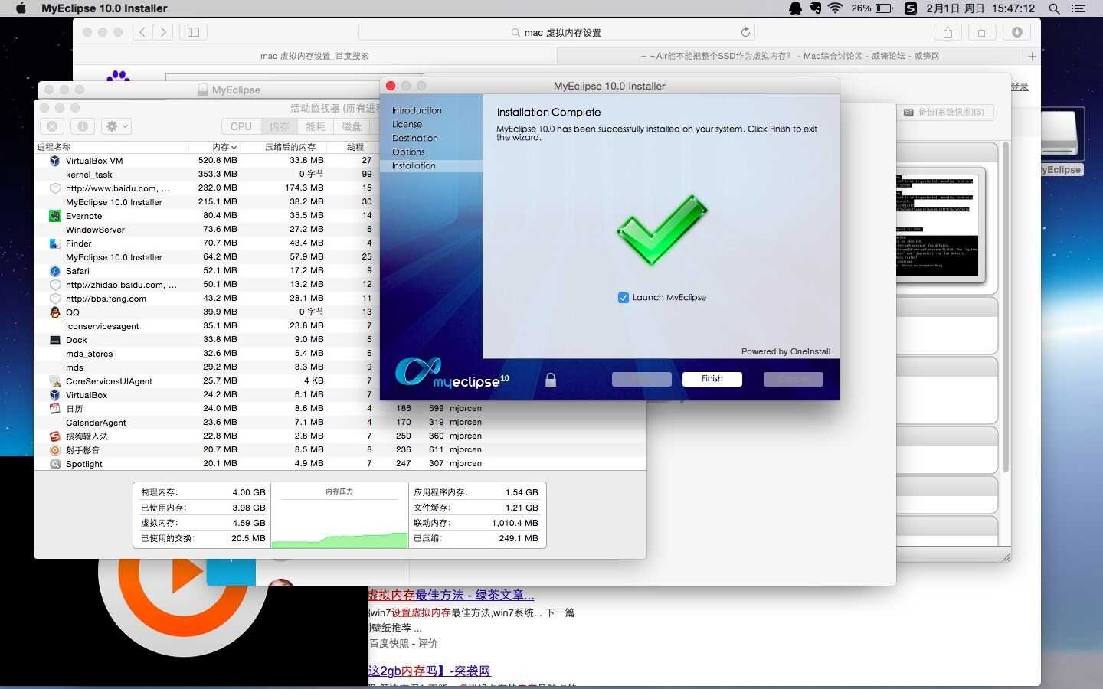The image size is (1103, 689).
Task: Open the 百度快照 link
Action: (x=389, y=643)
